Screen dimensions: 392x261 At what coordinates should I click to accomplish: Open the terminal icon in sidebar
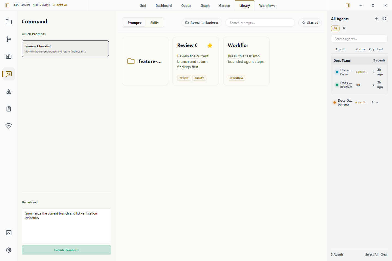(9, 233)
